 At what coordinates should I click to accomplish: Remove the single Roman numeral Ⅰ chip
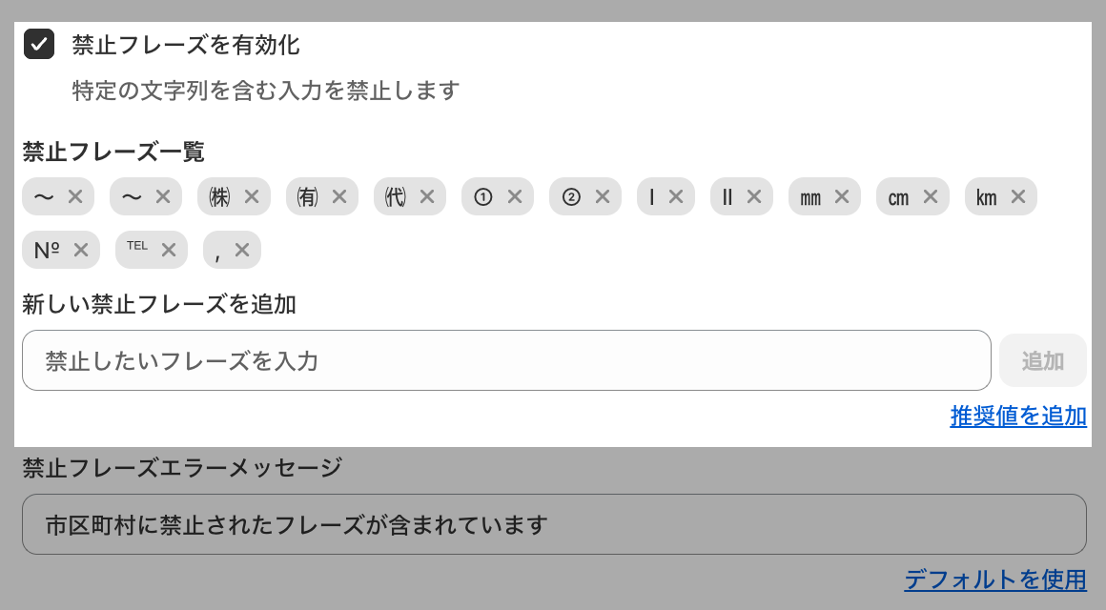pyautogui.click(x=676, y=196)
